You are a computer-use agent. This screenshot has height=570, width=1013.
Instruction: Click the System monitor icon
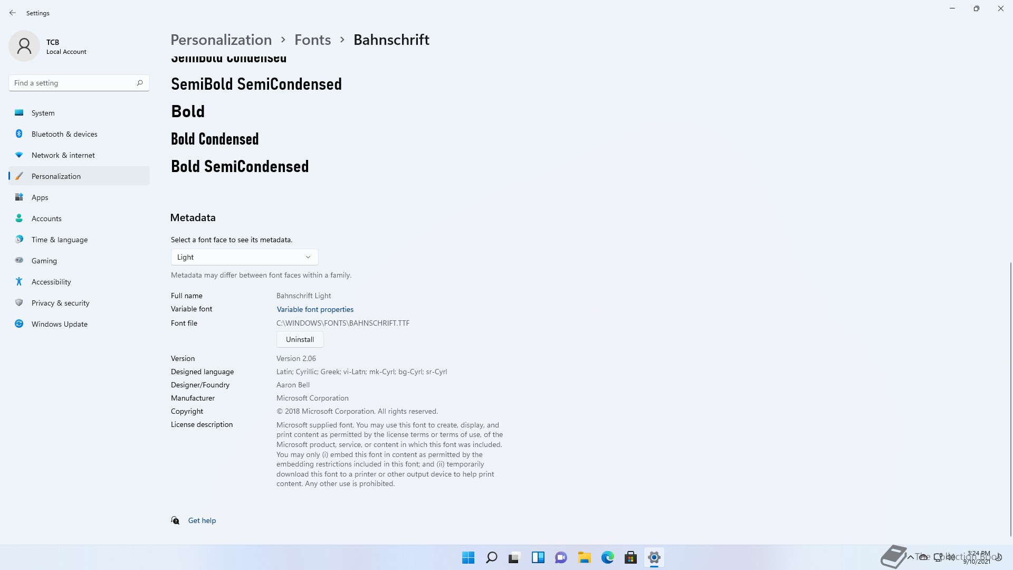[19, 112]
